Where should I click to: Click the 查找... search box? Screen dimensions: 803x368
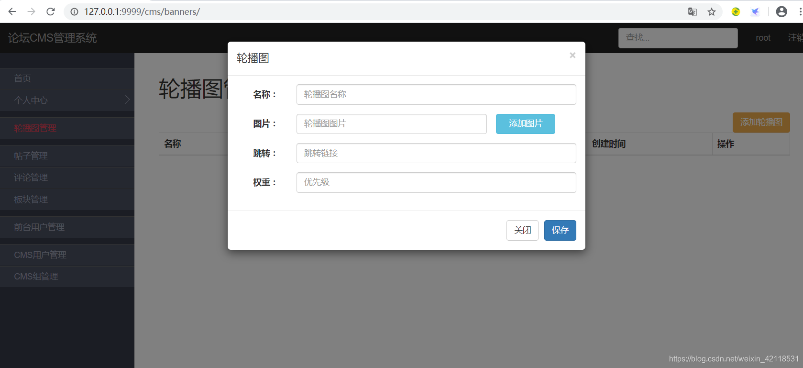click(x=678, y=38)
